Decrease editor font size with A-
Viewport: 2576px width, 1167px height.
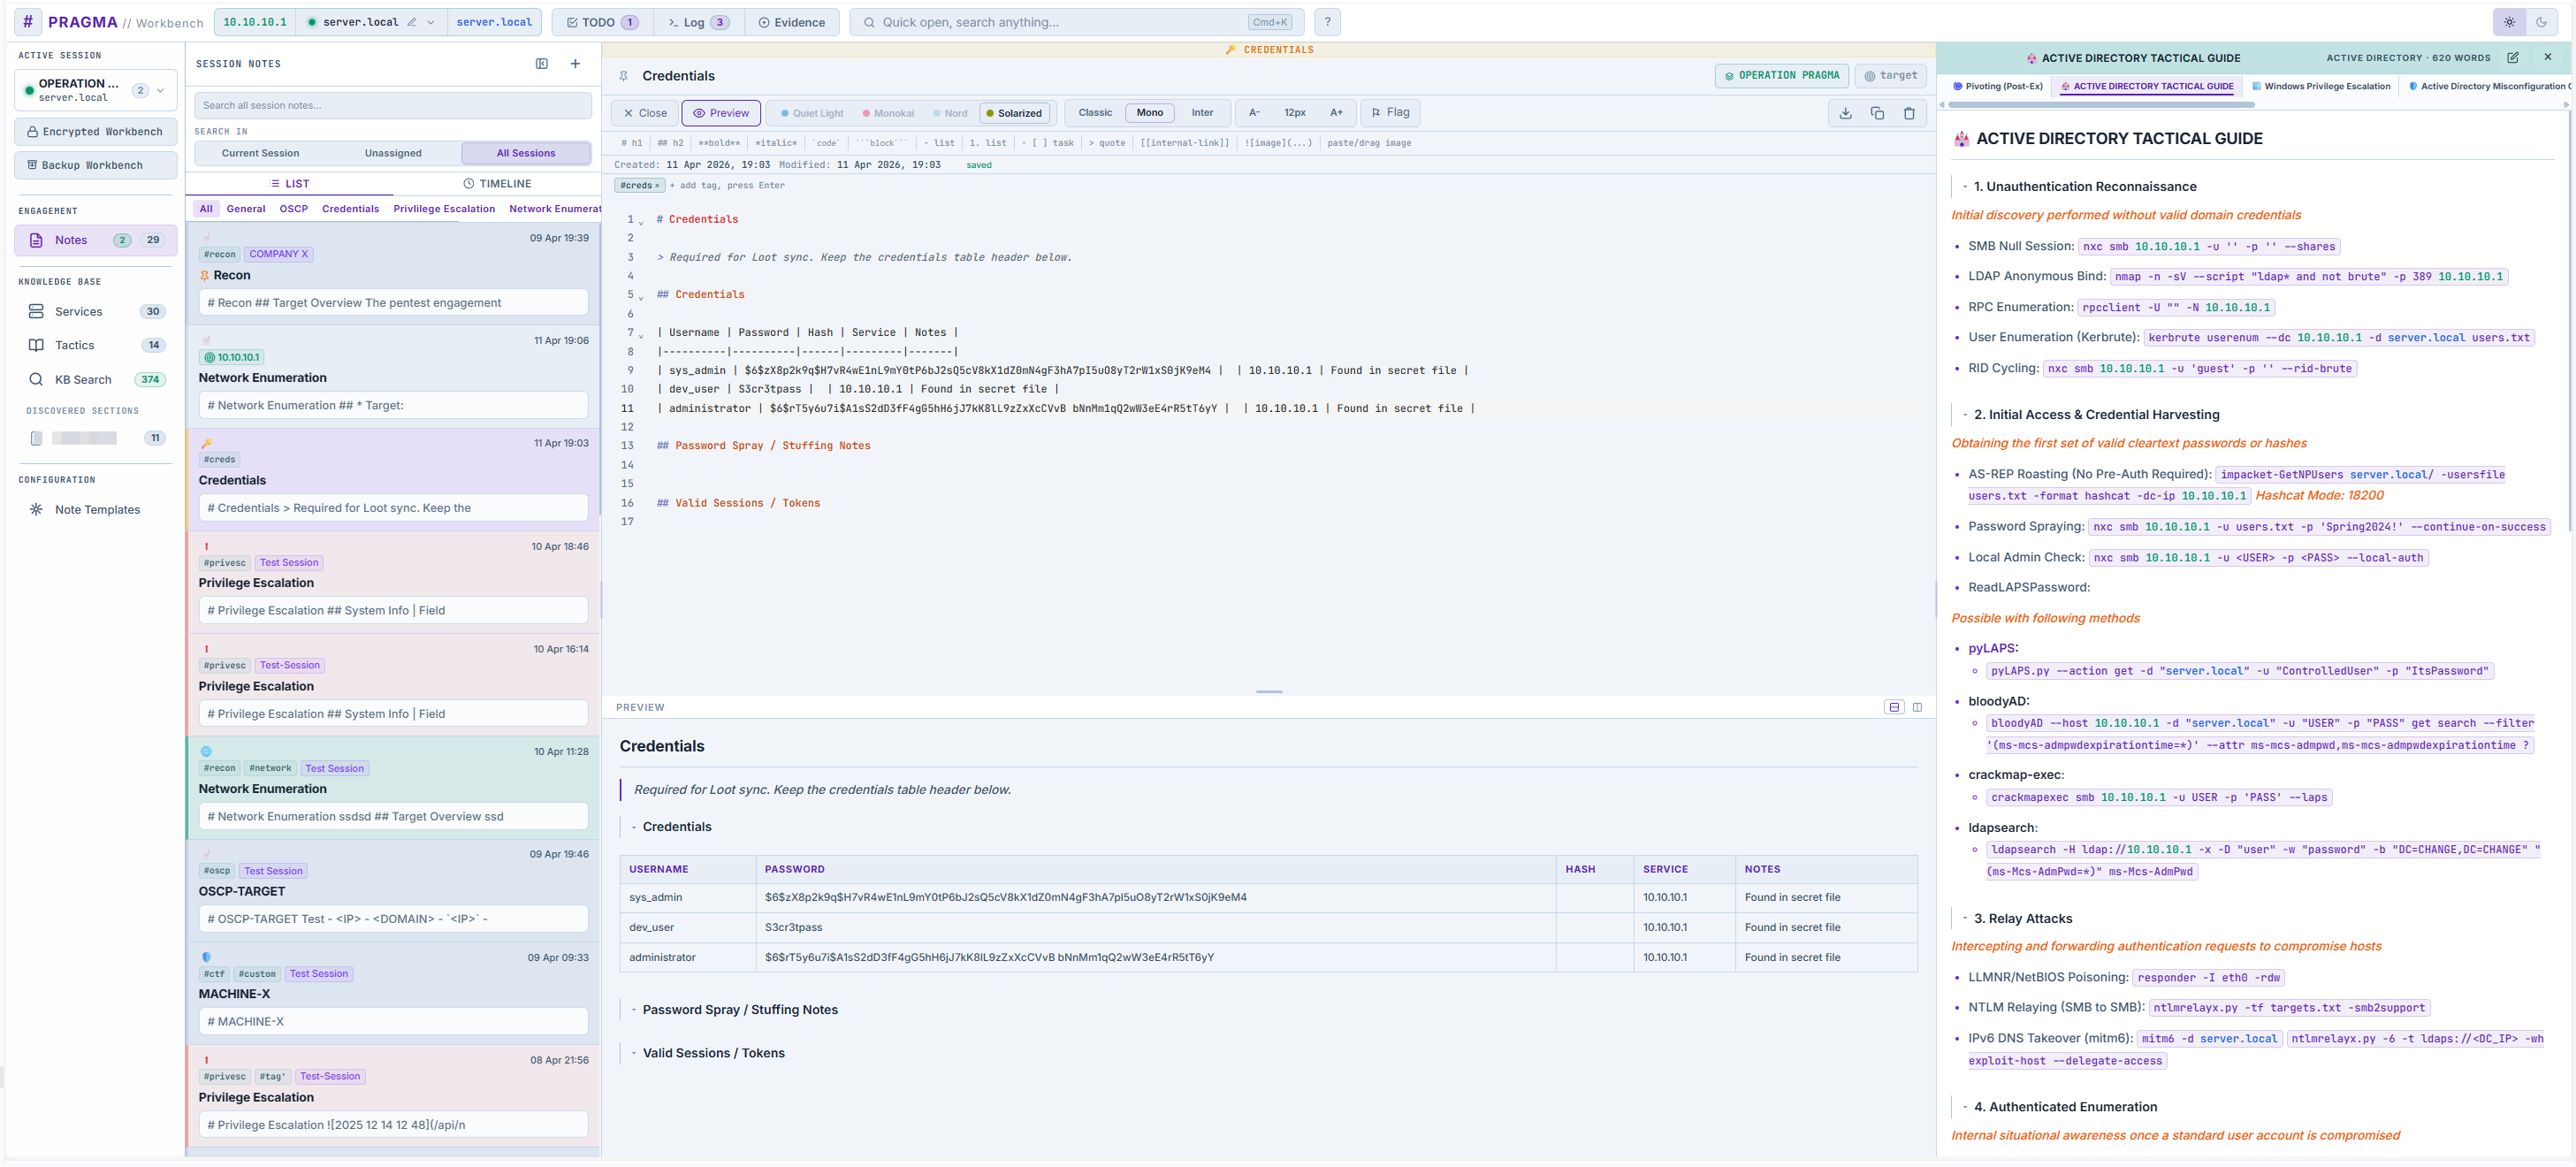[1254, 113]
